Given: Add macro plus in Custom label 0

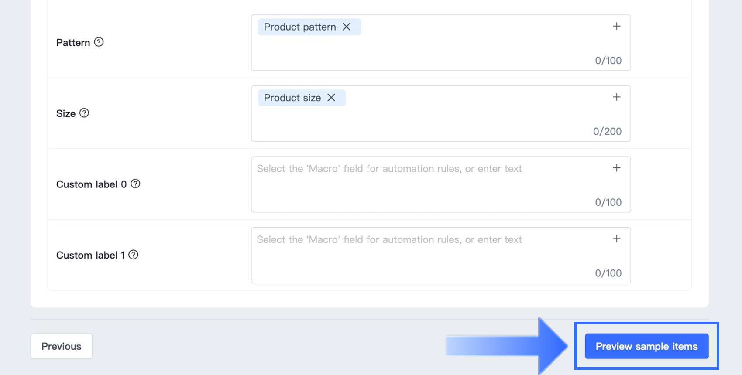Looking at the screenshot, I should [616, 168].
